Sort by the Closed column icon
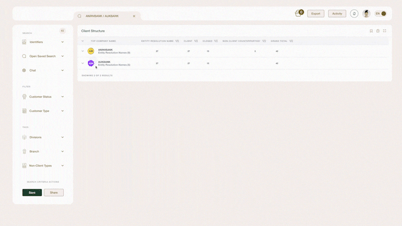This screenshot has height=226, width=402. [216, 41]
